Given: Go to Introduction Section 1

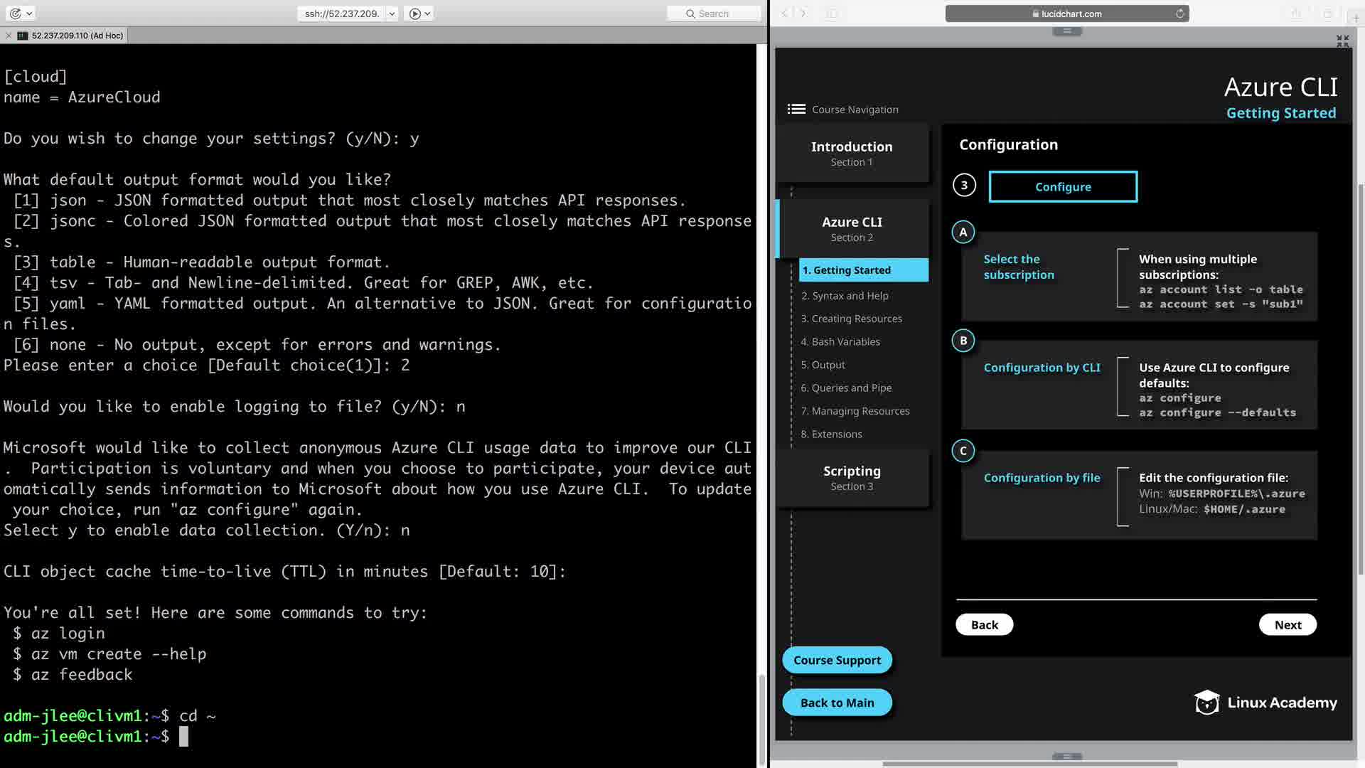Looking at the screenshot, I should 852,153.
